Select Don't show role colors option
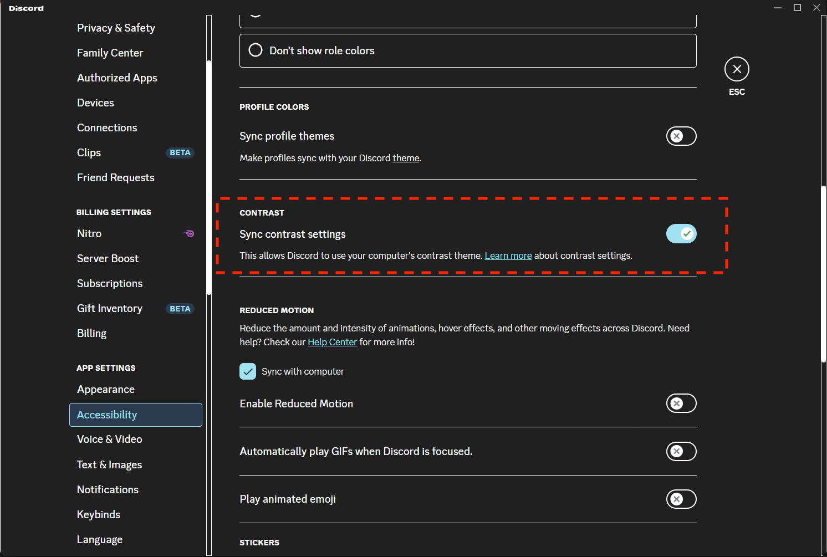827x557 pixels. tap(256, 50)
